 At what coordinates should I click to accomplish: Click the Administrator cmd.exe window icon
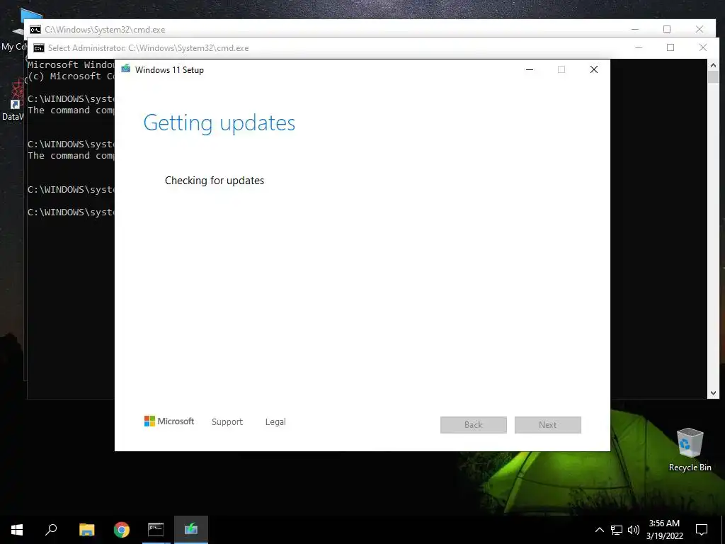pos(39,48)
